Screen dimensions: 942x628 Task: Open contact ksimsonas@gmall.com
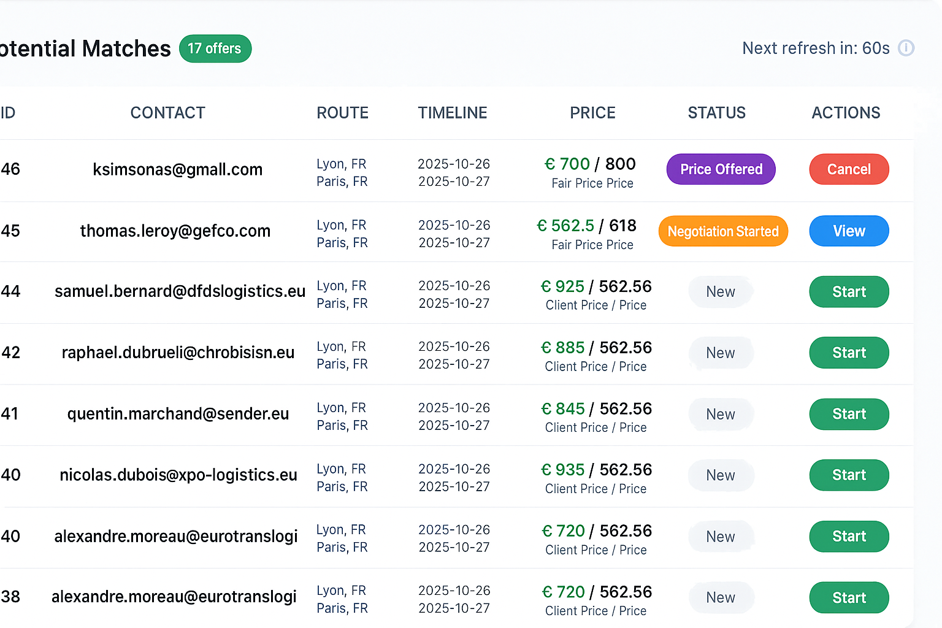pyautogui.click(x=177, y=169)
